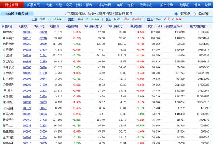
Task: Open the H-share code link for 比亚迪
Action: [43, 55]
